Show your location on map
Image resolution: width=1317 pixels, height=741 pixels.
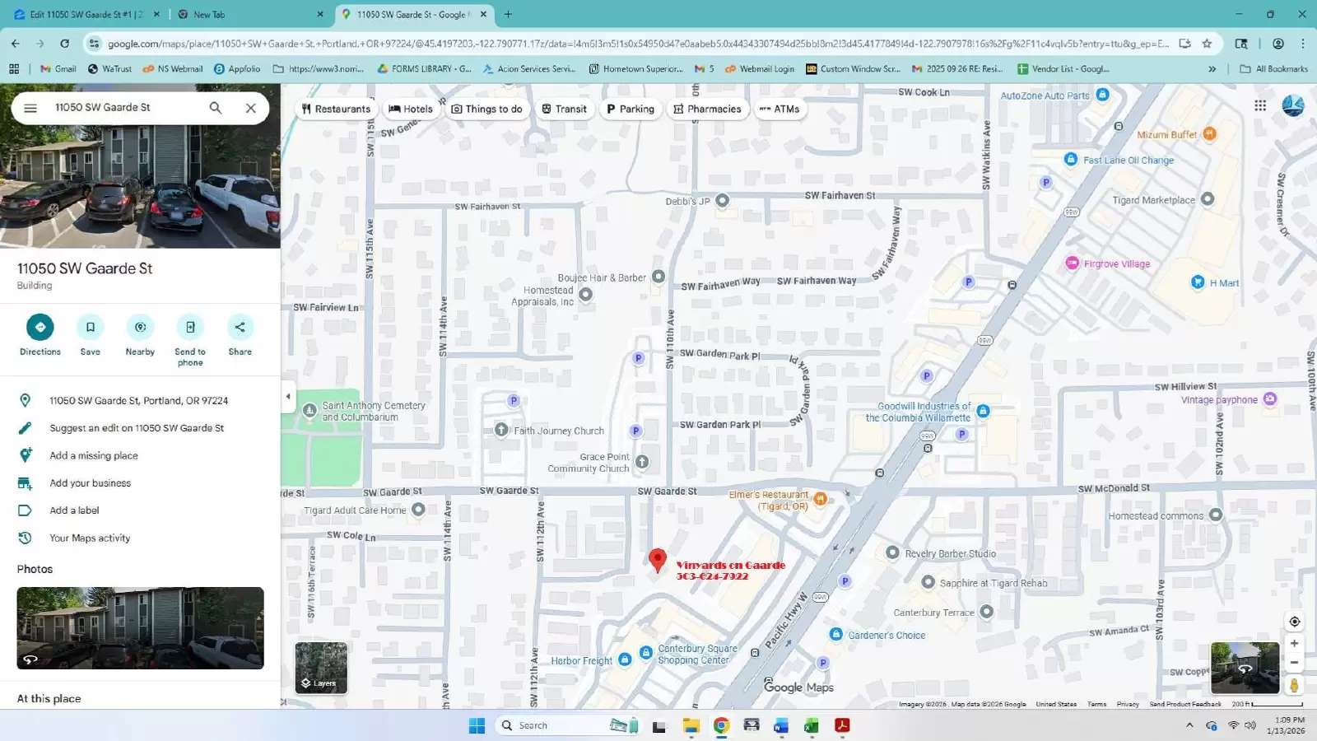(1294, 622)
